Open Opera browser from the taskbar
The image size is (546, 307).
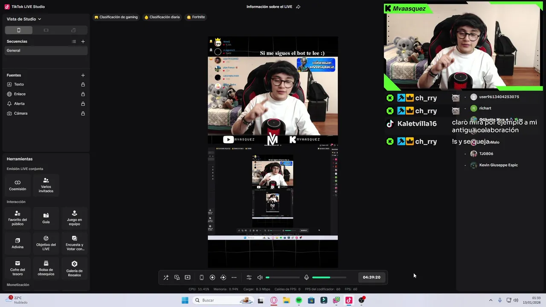(x=274, y=300)
